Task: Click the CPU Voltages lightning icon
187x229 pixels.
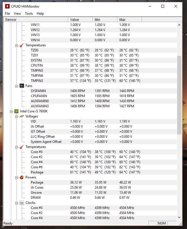Action: [22, 116]
